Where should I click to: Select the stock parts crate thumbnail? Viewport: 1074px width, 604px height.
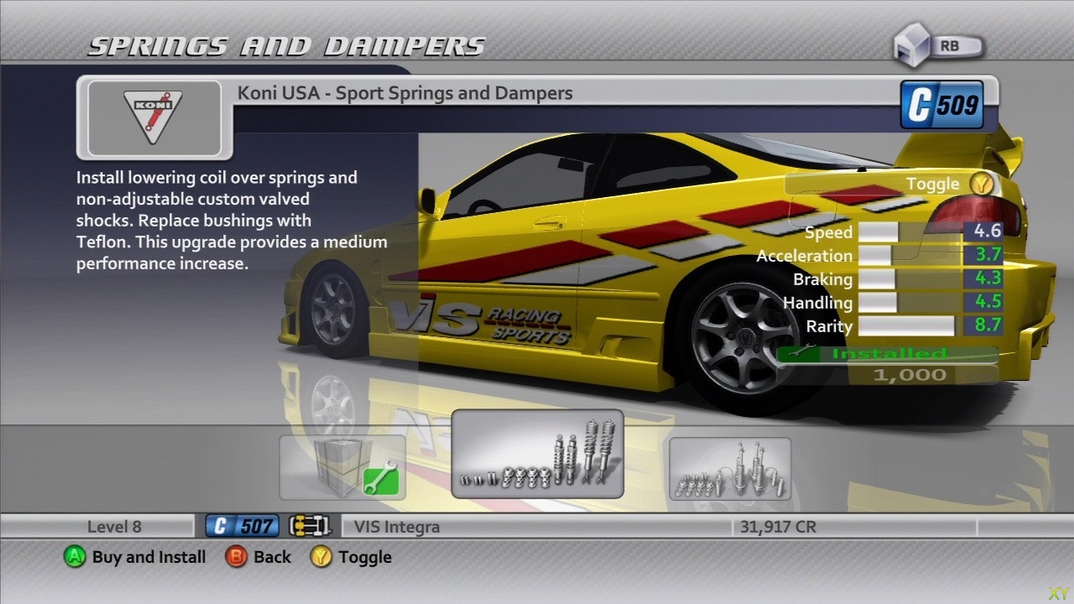pos(342,467)
